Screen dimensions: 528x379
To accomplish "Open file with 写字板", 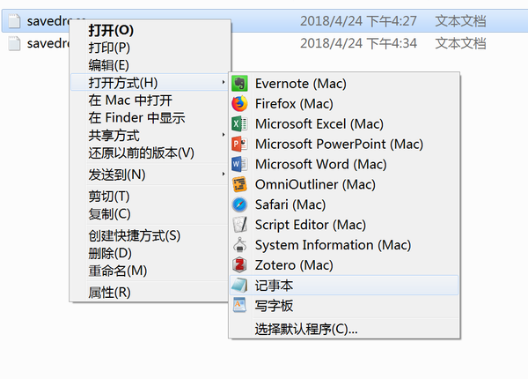I will [x=344, y=306].
